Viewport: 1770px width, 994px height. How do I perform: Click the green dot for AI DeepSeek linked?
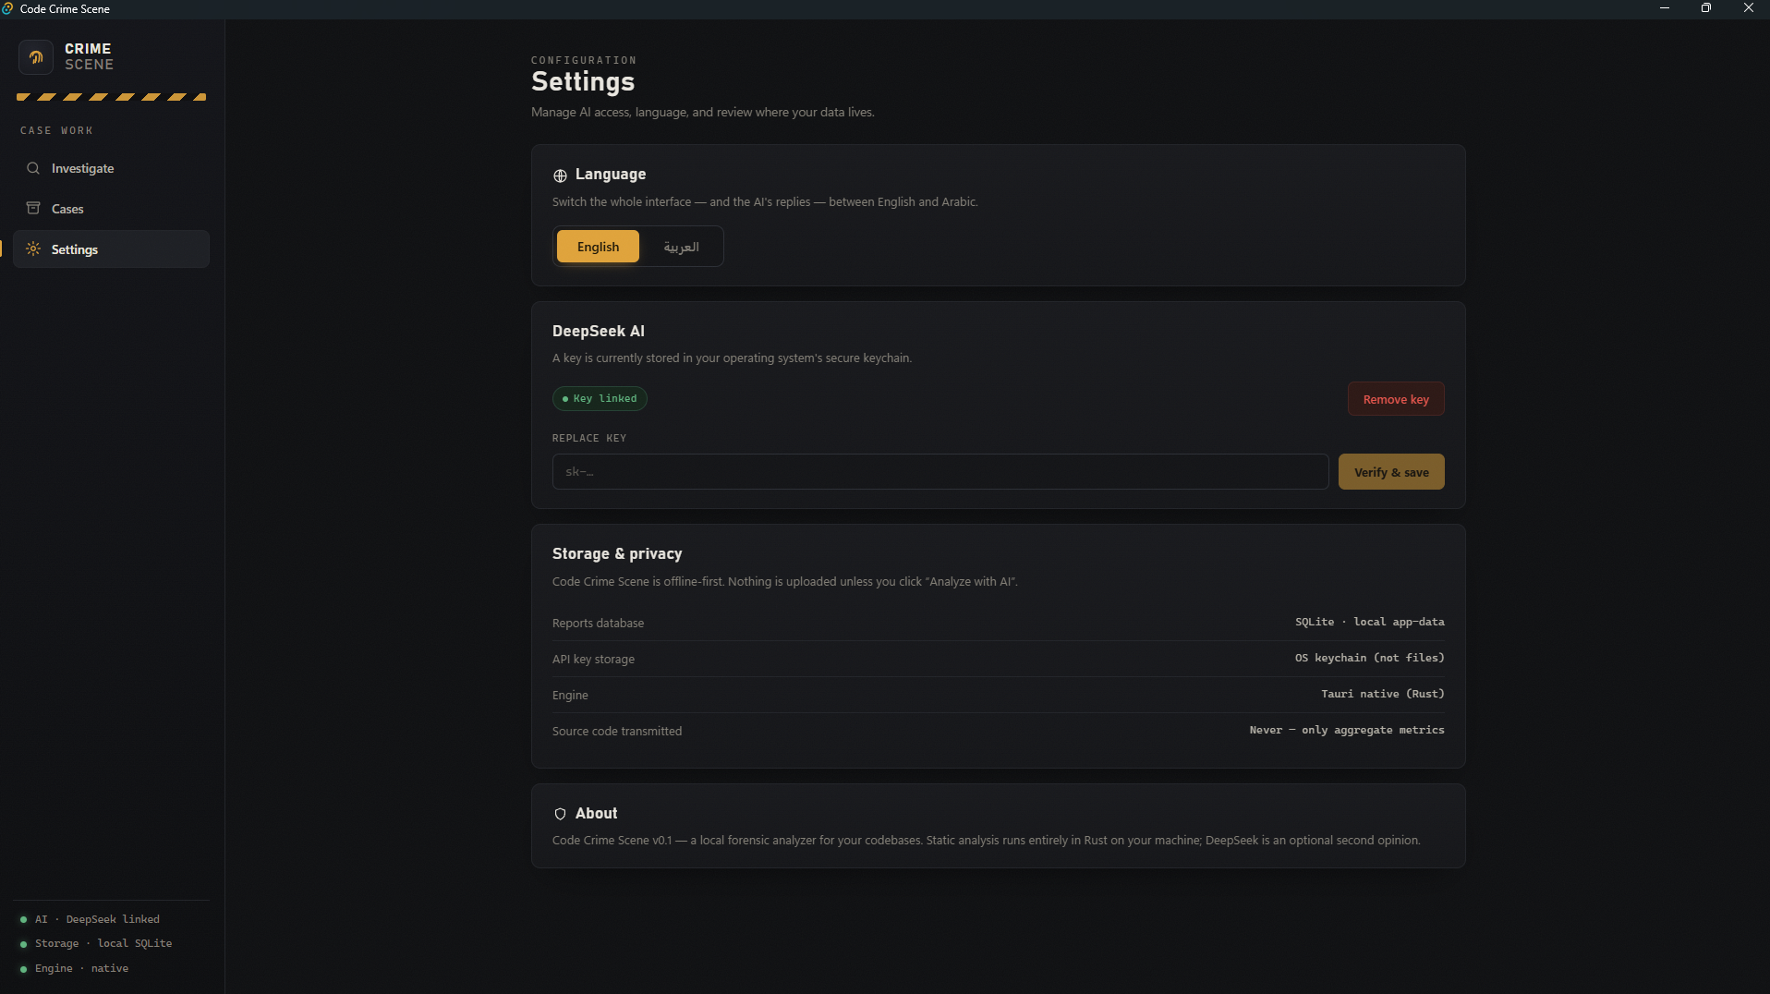pyautogui.click(x=23, y=920)
